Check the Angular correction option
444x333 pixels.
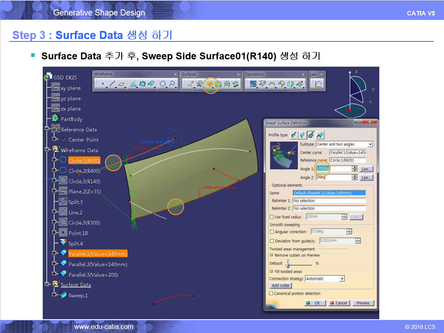click(x=272, y=232)
